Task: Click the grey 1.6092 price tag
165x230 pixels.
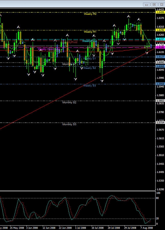Action: [160, 63]
